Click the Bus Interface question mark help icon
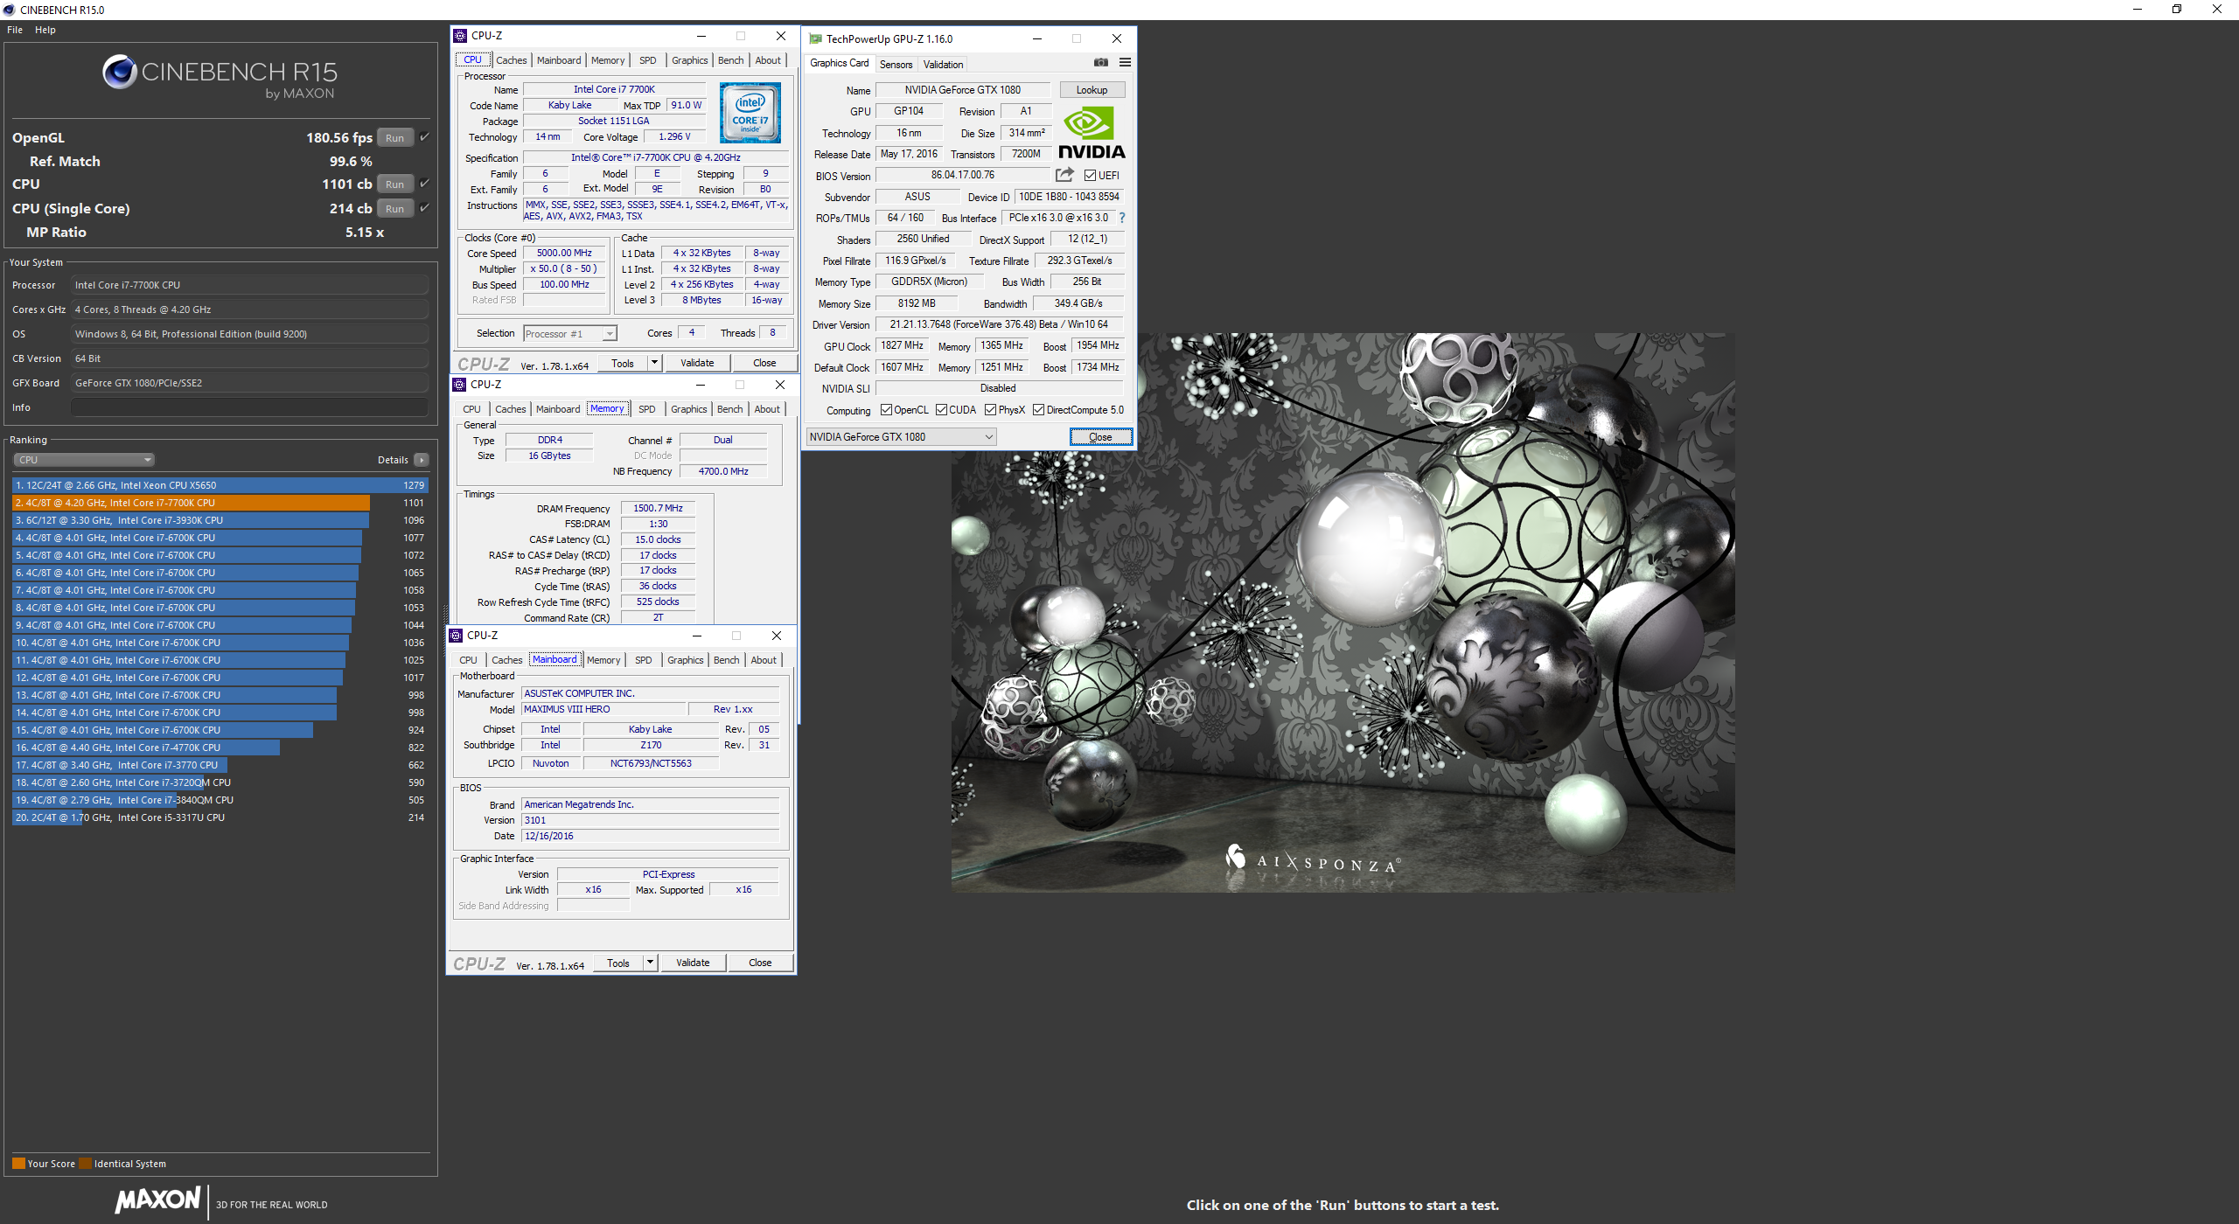 (1122, 218)
